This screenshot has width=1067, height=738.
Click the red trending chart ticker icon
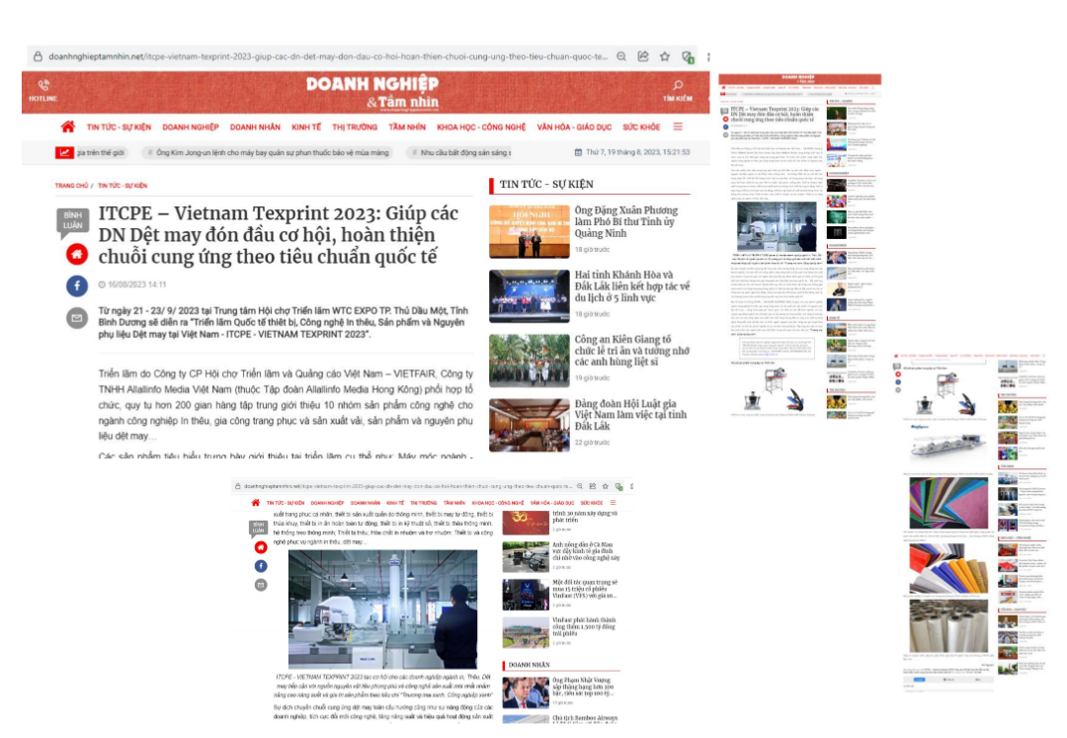pyautogui.click(x=64, y=153)
